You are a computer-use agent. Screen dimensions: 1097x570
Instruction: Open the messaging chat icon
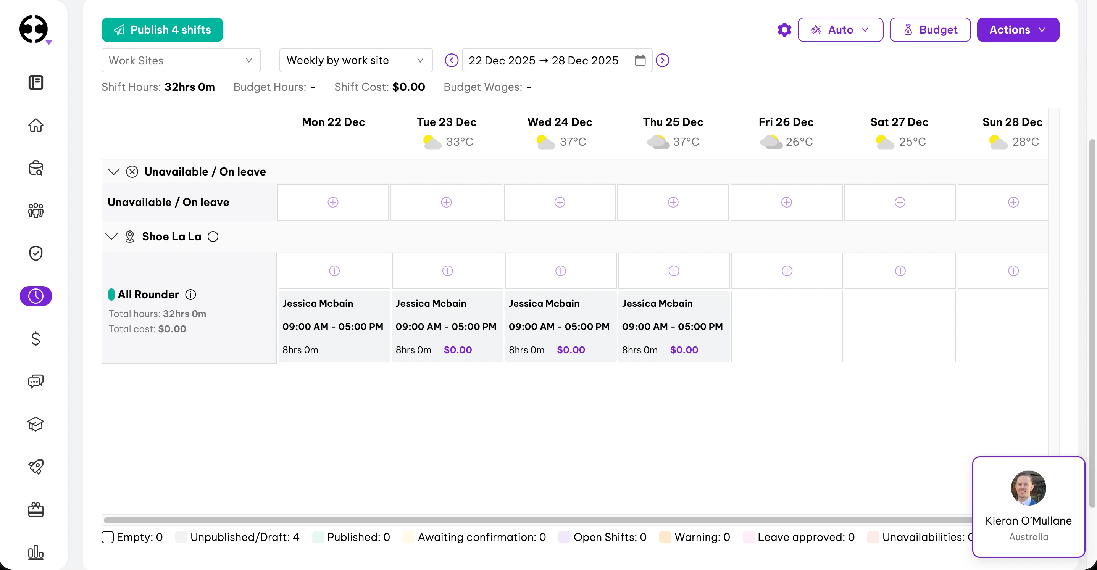(36, 381)
